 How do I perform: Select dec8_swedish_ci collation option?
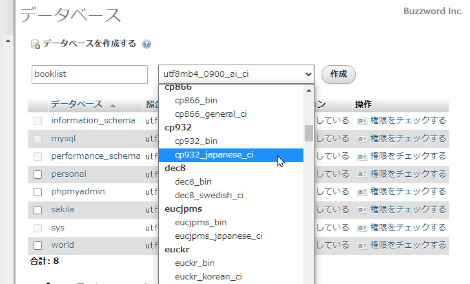coord(231,196)
